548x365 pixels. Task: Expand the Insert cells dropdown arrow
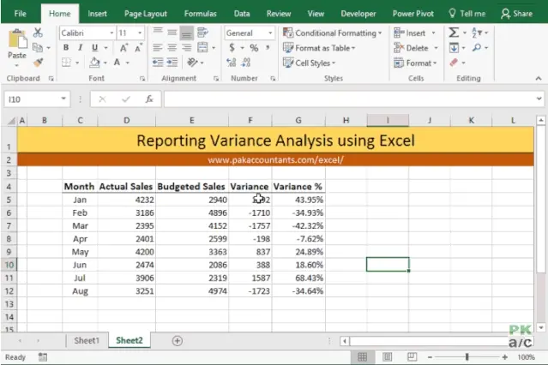click(433, 33)
